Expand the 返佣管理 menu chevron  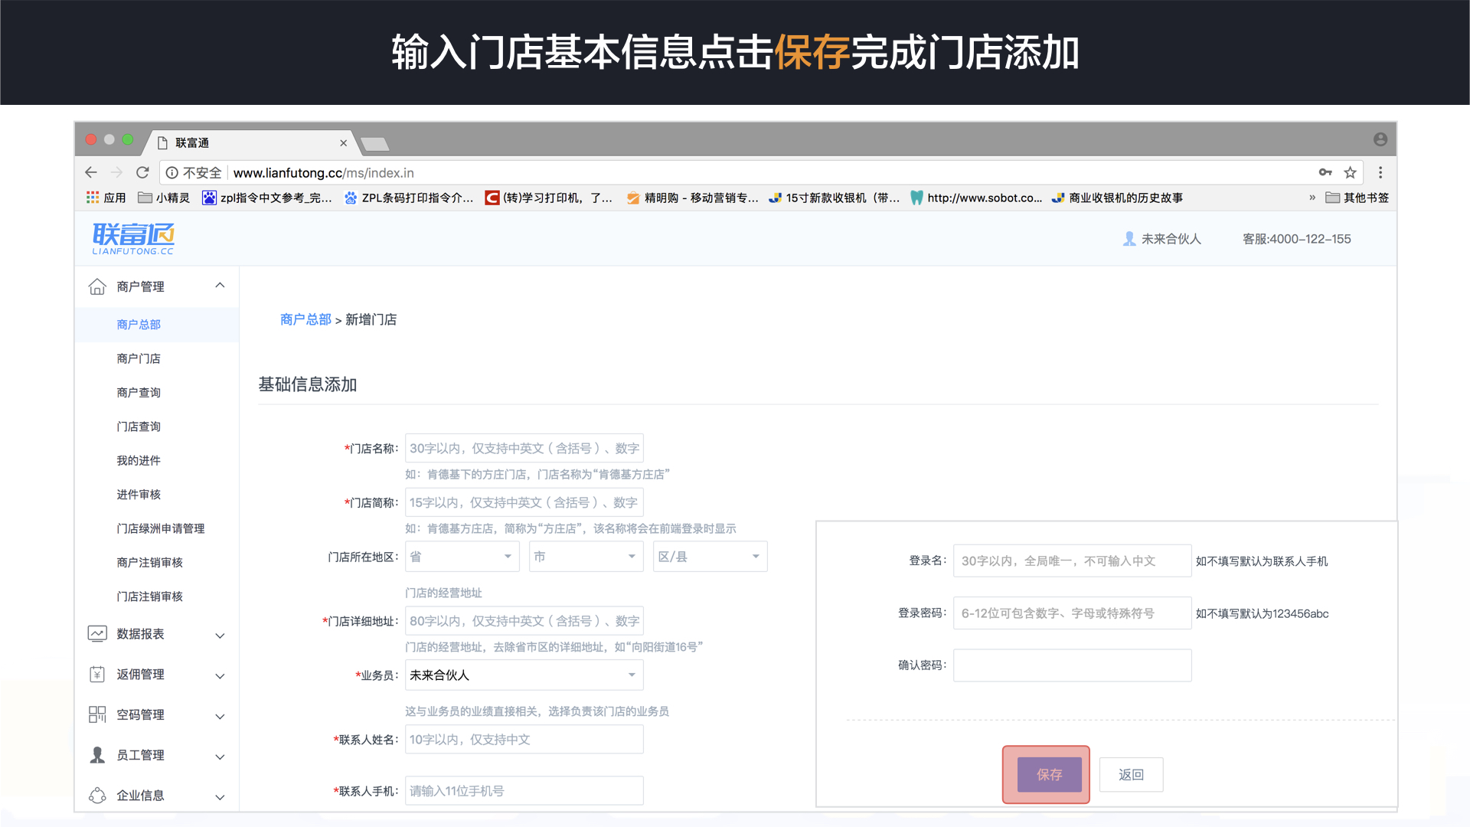pyautogui.click(x=220, y=676)
